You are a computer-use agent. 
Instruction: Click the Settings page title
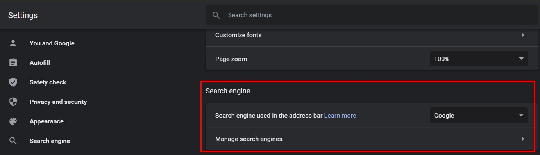(x=23, y=15)
